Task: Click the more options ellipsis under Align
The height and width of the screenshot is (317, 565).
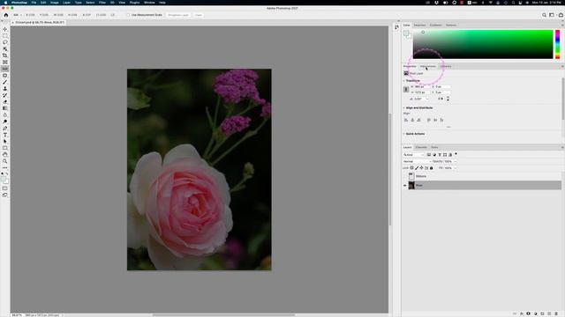Action: click(448, 127)
